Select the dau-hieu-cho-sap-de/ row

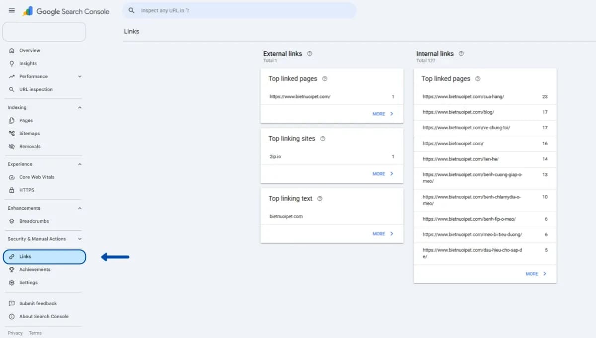click(x=485, y=253)
